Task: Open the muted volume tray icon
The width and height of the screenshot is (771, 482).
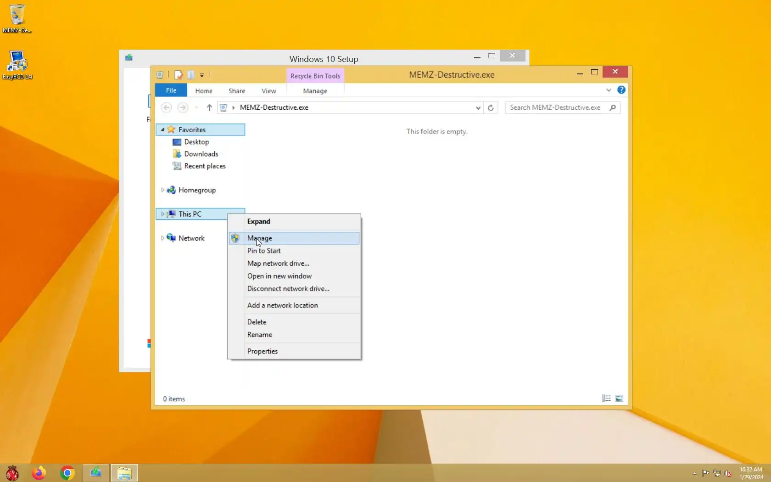Action: tap(728, 473)
